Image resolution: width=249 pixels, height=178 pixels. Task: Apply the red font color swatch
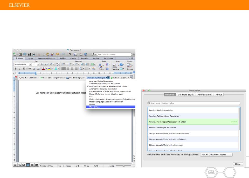(x=43, y=69)
